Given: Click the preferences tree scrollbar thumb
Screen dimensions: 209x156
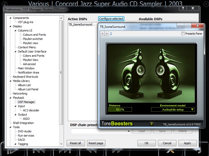Looking at the screenshot, I should click(61, 72).
